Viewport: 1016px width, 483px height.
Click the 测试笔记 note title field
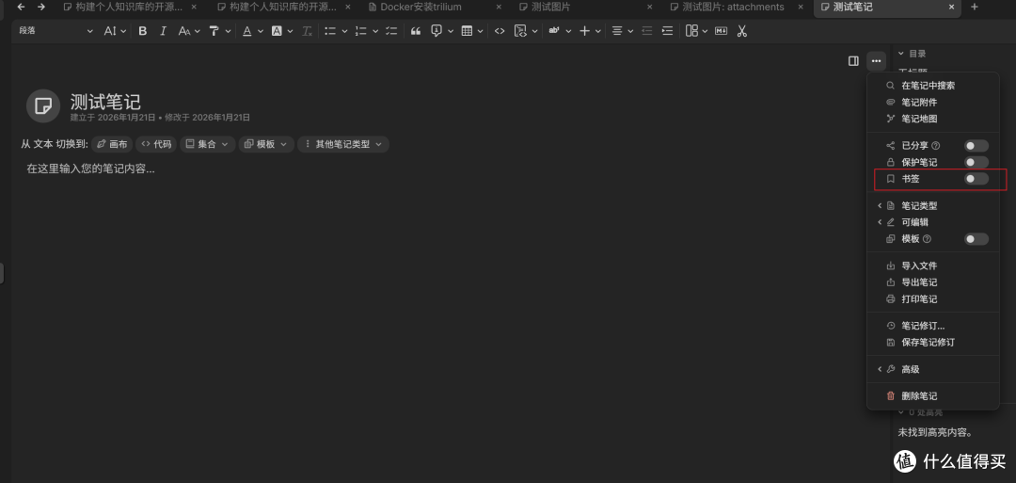pyautogui.click(x=105, y=102)
